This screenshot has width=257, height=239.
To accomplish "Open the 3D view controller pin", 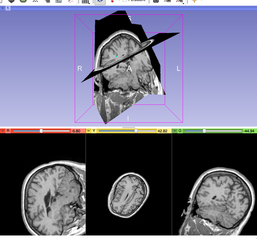I will (3, 8).
